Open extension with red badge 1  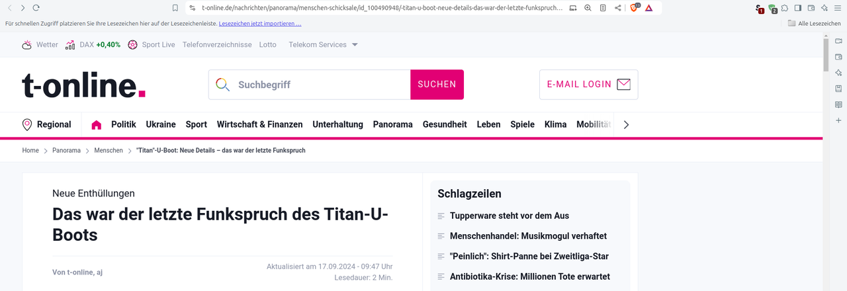tap(760, 9)
